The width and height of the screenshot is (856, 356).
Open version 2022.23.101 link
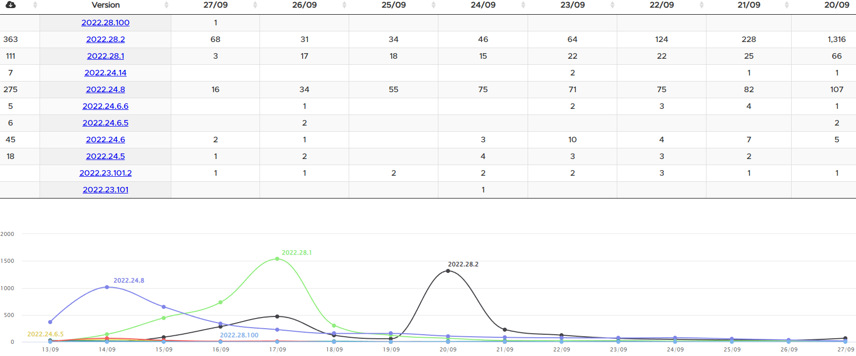coord(105,190)
